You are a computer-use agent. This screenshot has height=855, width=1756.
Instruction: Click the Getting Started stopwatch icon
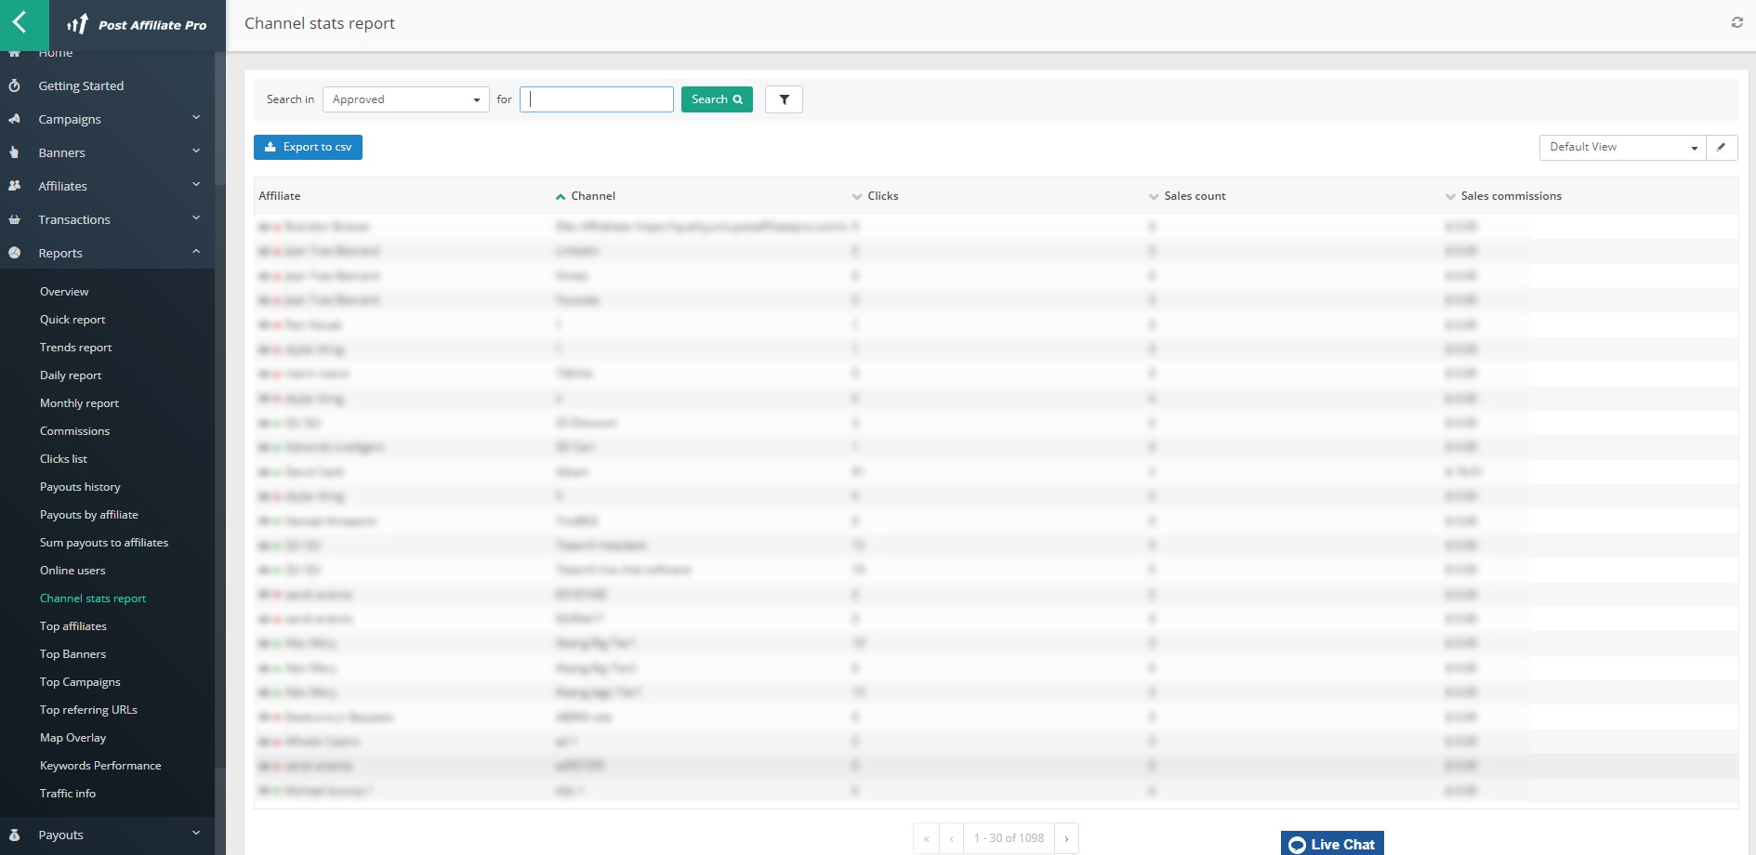14,85
